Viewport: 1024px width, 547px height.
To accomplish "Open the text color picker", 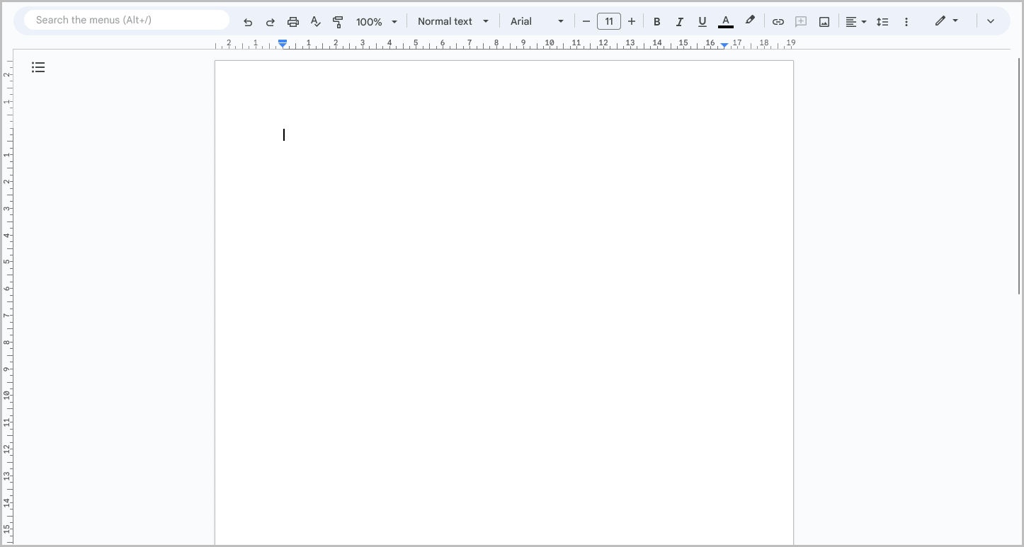I will point(725,21).
